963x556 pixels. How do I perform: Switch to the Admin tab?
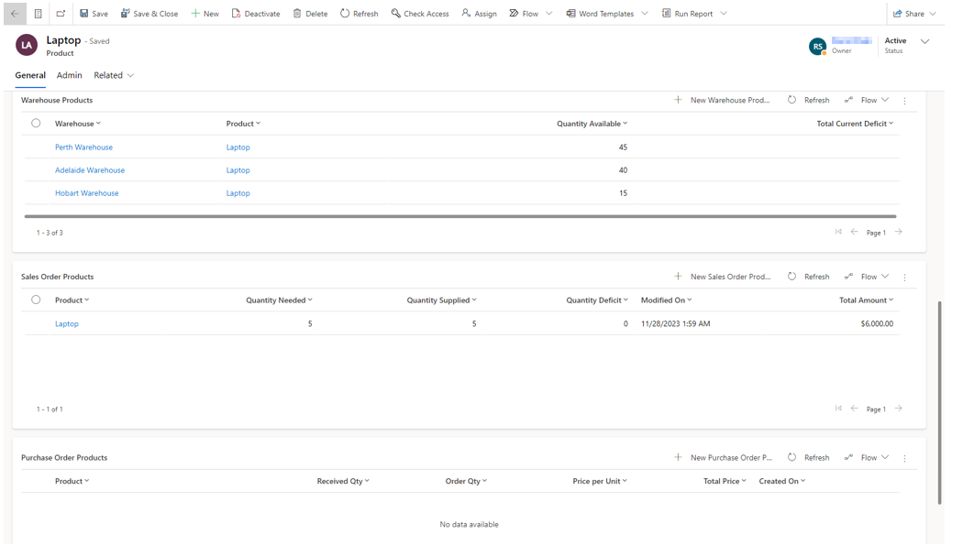pos(69,75)
